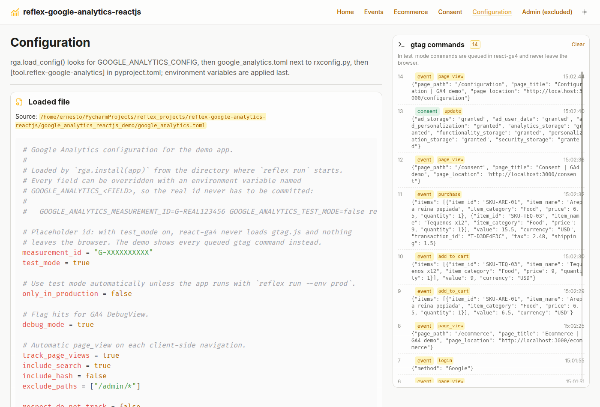Open the Home page
The image size is (600, 407).
click(345, 12)
